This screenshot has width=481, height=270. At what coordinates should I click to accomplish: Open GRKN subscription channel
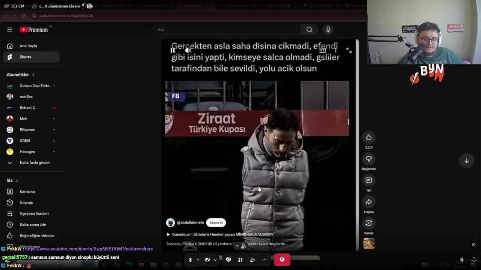click(31, 141)
